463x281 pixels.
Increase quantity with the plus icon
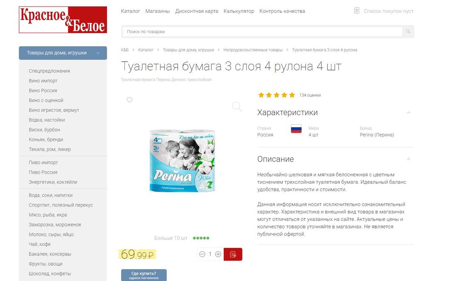click(x=218, y=254)
